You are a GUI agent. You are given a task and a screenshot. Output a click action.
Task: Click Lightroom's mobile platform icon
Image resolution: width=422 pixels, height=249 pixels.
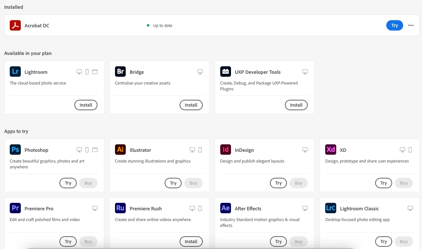[87, 72]
